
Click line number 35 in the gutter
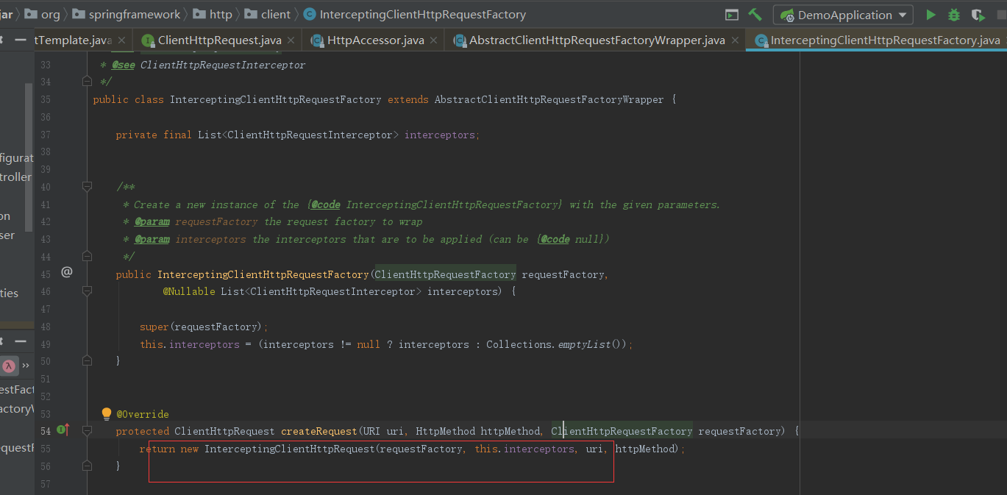[x=45, y=99]
